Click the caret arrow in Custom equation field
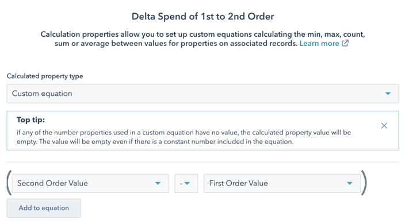Screen dimensions: 409x224 click(388, 94)
